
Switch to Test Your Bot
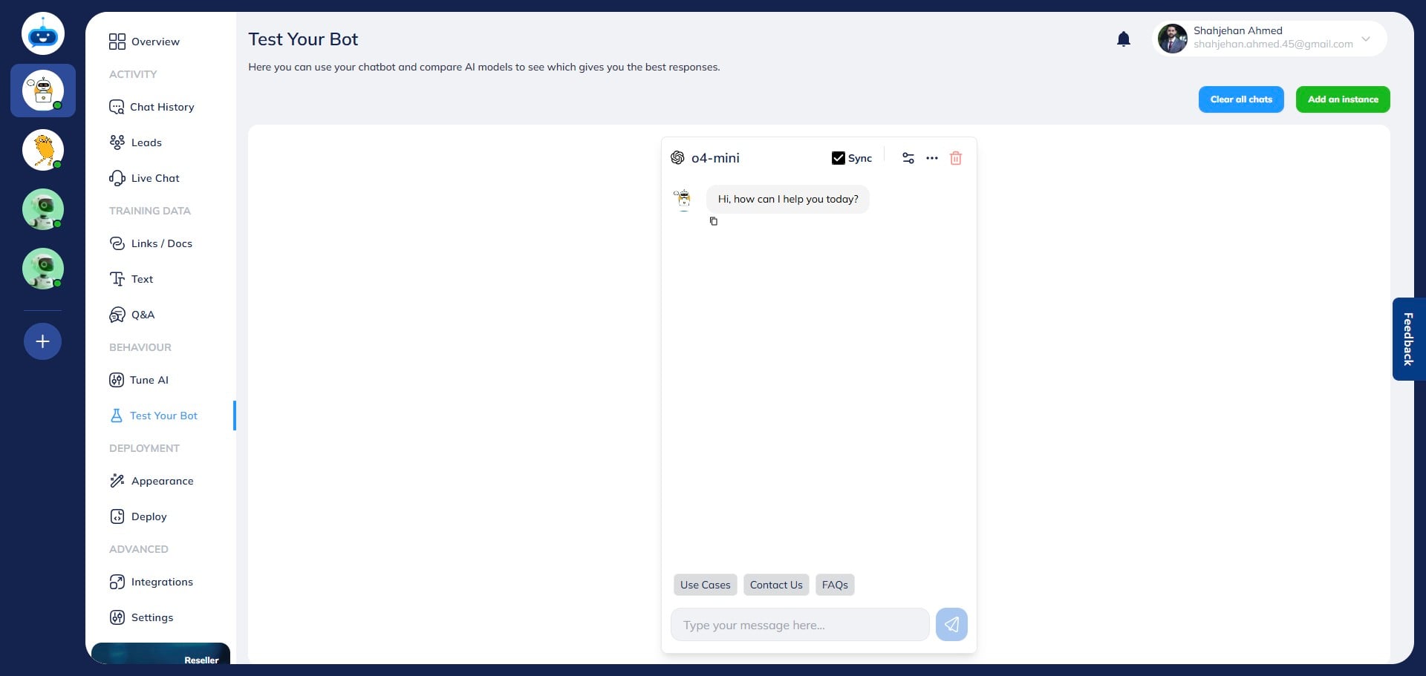point(163,416)
